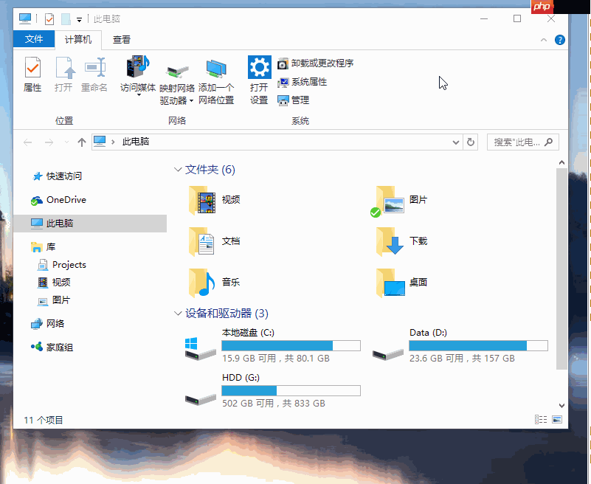The width and height of the screenshot is (591, 484).
Task: Open the 系统属性 icon in the ribbon
Action: [283, 83]
